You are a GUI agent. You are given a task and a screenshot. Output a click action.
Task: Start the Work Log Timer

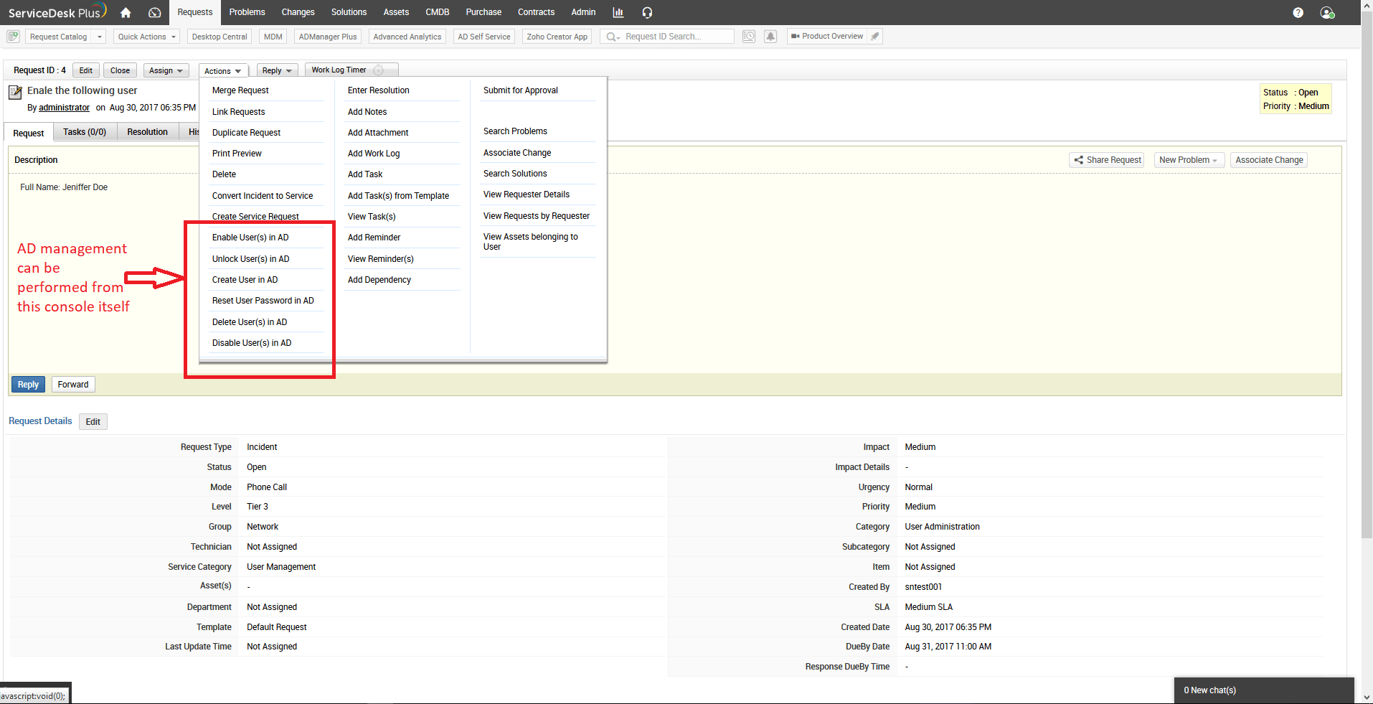[379, 70]
